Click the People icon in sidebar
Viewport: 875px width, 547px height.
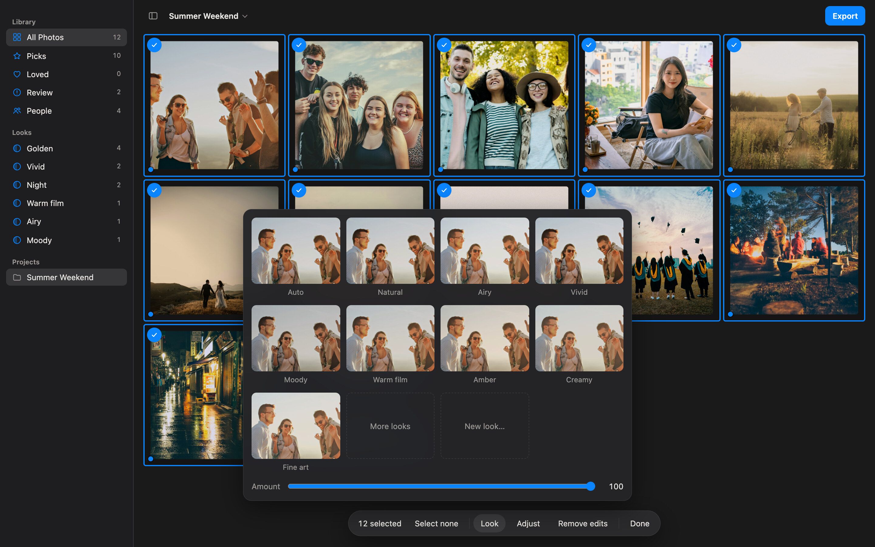(x=17, y=111)
